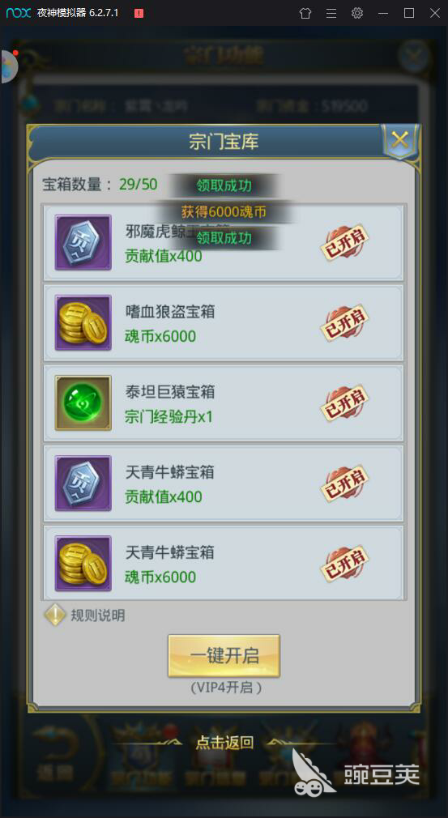Click the red notification alert in title bar

[x=139, y=14]
